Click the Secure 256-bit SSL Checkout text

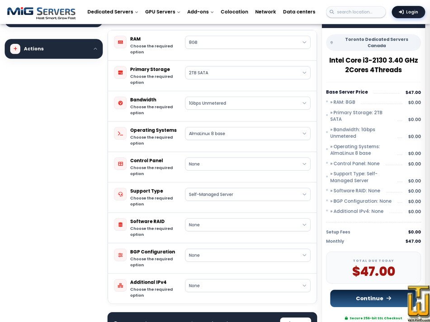point(376,318)
